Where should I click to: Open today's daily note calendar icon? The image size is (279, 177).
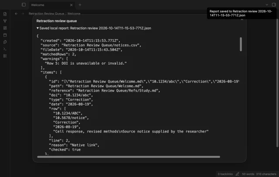(x=5, y=35)
